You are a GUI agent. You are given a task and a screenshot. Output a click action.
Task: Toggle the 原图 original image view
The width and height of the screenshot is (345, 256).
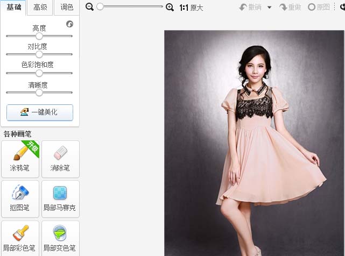click(319, 8)
